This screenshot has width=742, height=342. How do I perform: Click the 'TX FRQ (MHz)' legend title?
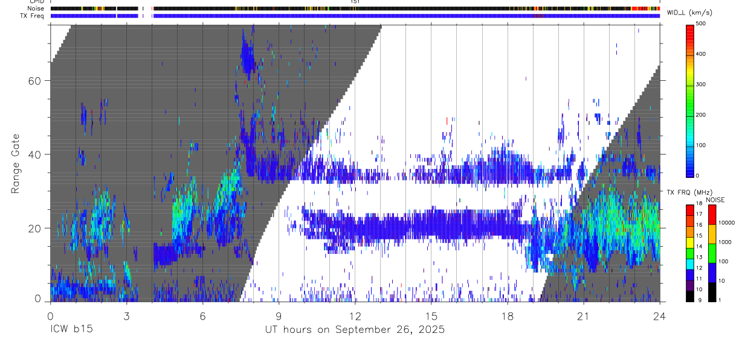coord(690,192)
